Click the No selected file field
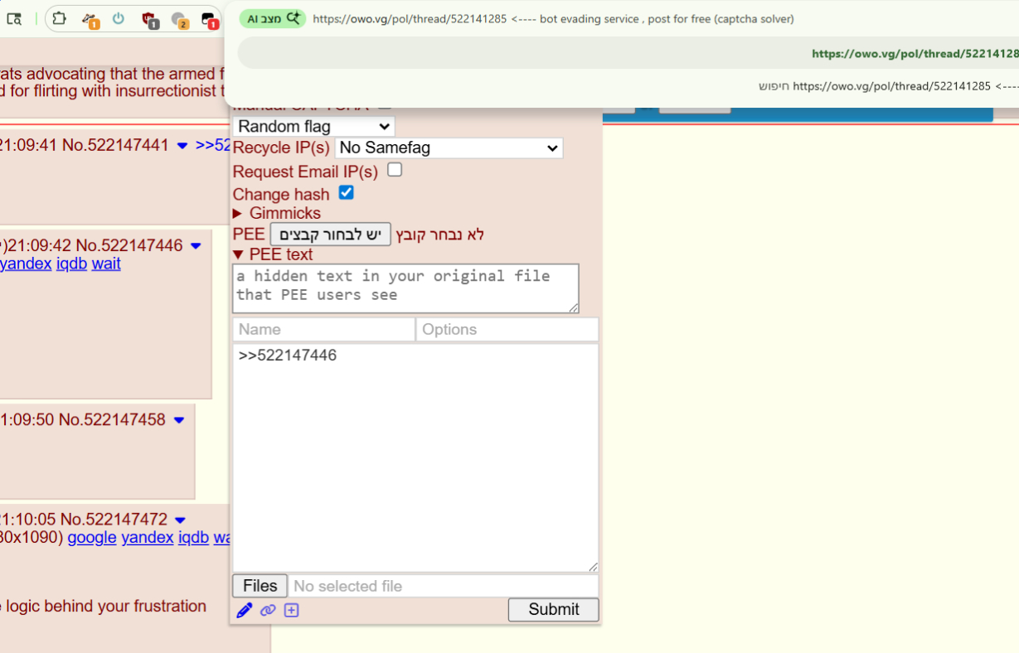 click(x=443, y=586)
